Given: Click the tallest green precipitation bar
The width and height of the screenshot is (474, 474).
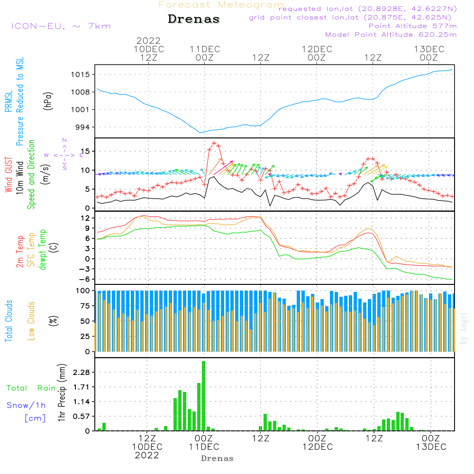Looking at the screenshot, I should 204,396.
